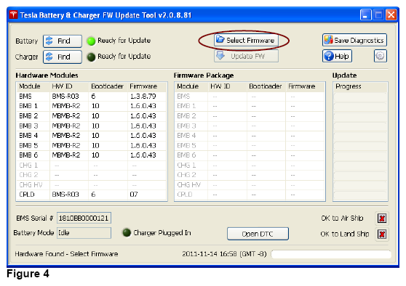Select BMB 1 row in Hardware Modules

coord(92,106)
